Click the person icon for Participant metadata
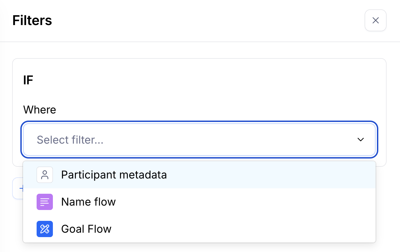 (45, 175)
